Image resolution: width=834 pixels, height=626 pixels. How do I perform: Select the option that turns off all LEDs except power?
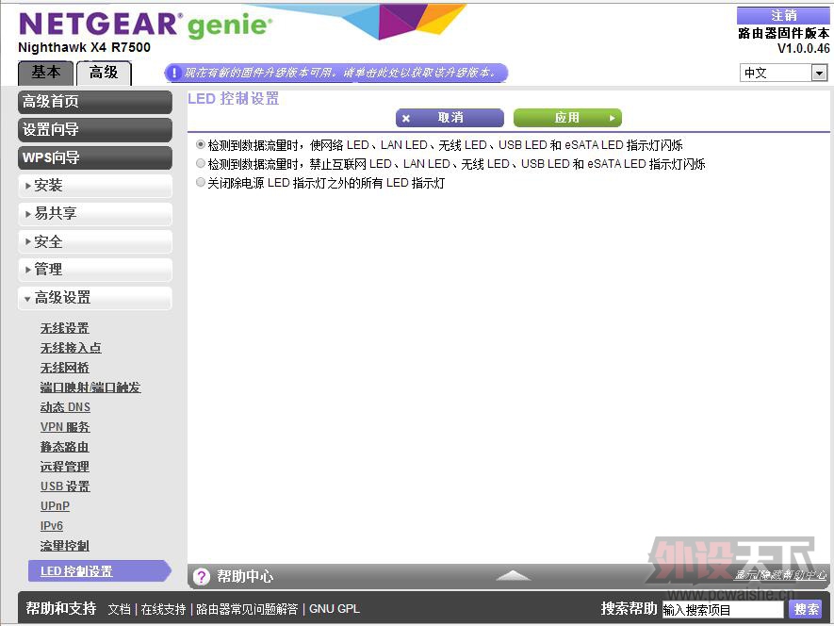[201, 183]
